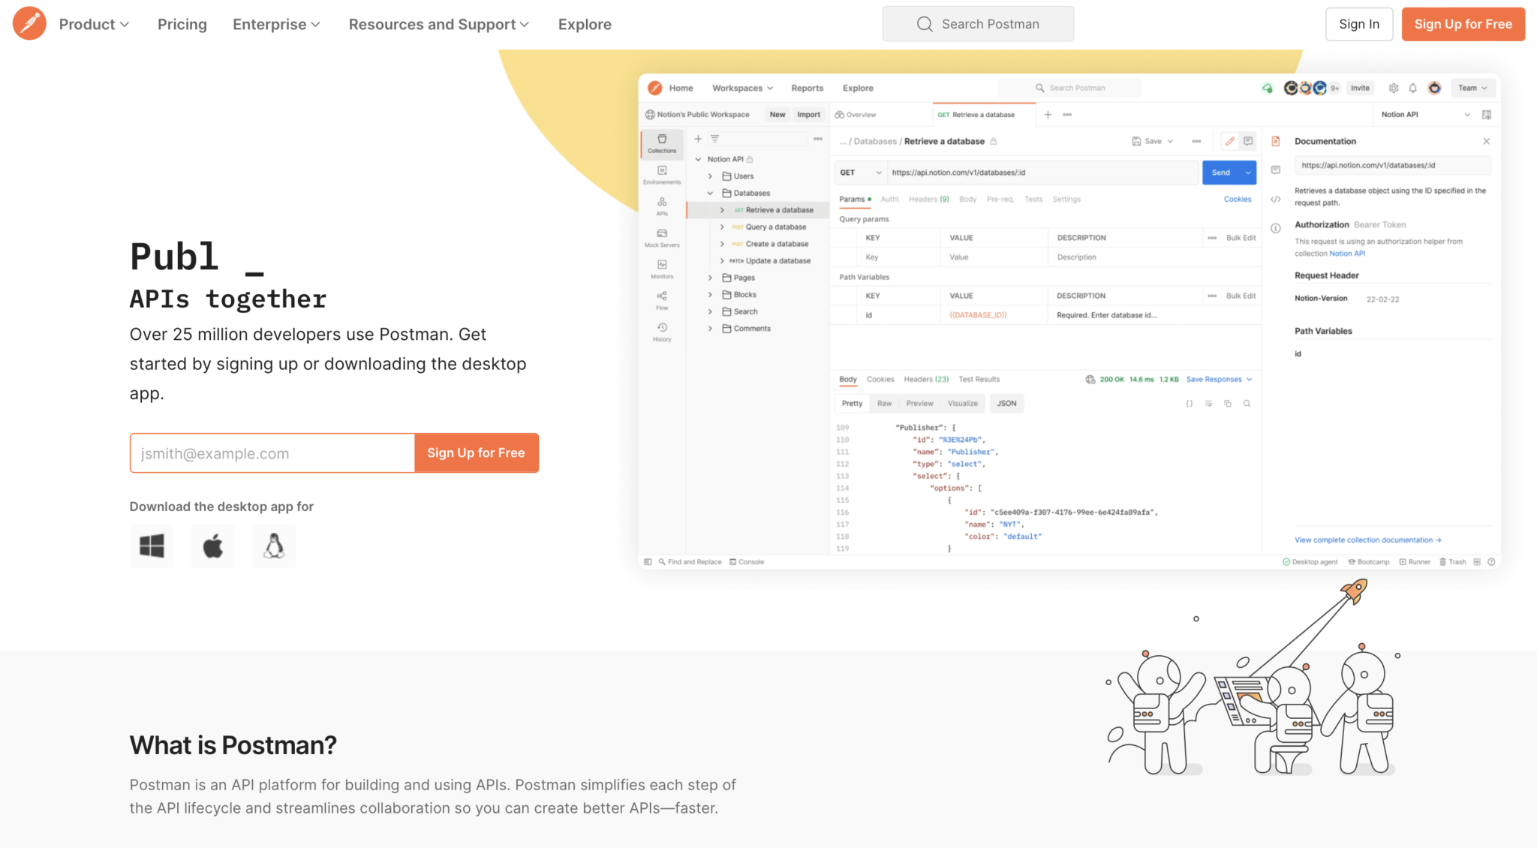Open the Reports menu
This screenshot has width=1537, height=848.
[807, 88]
